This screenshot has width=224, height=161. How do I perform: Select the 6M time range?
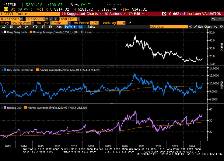[x=26, y=27]
